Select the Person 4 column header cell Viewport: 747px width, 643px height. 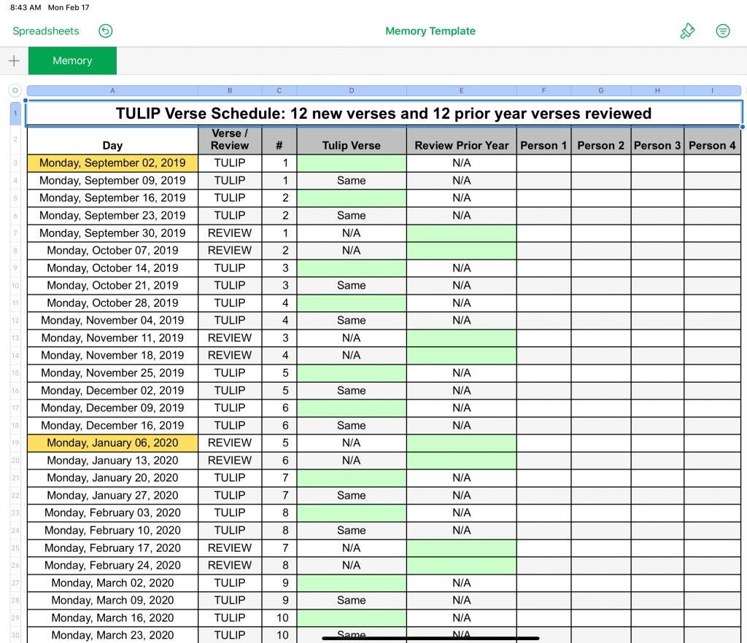coord(712,145)
